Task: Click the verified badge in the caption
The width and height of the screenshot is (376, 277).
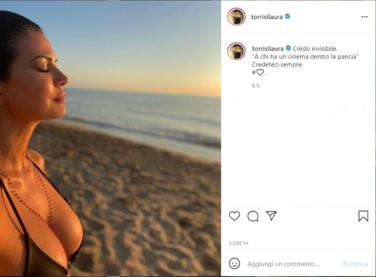Action: pyautogui.click(x=288, y=48)
